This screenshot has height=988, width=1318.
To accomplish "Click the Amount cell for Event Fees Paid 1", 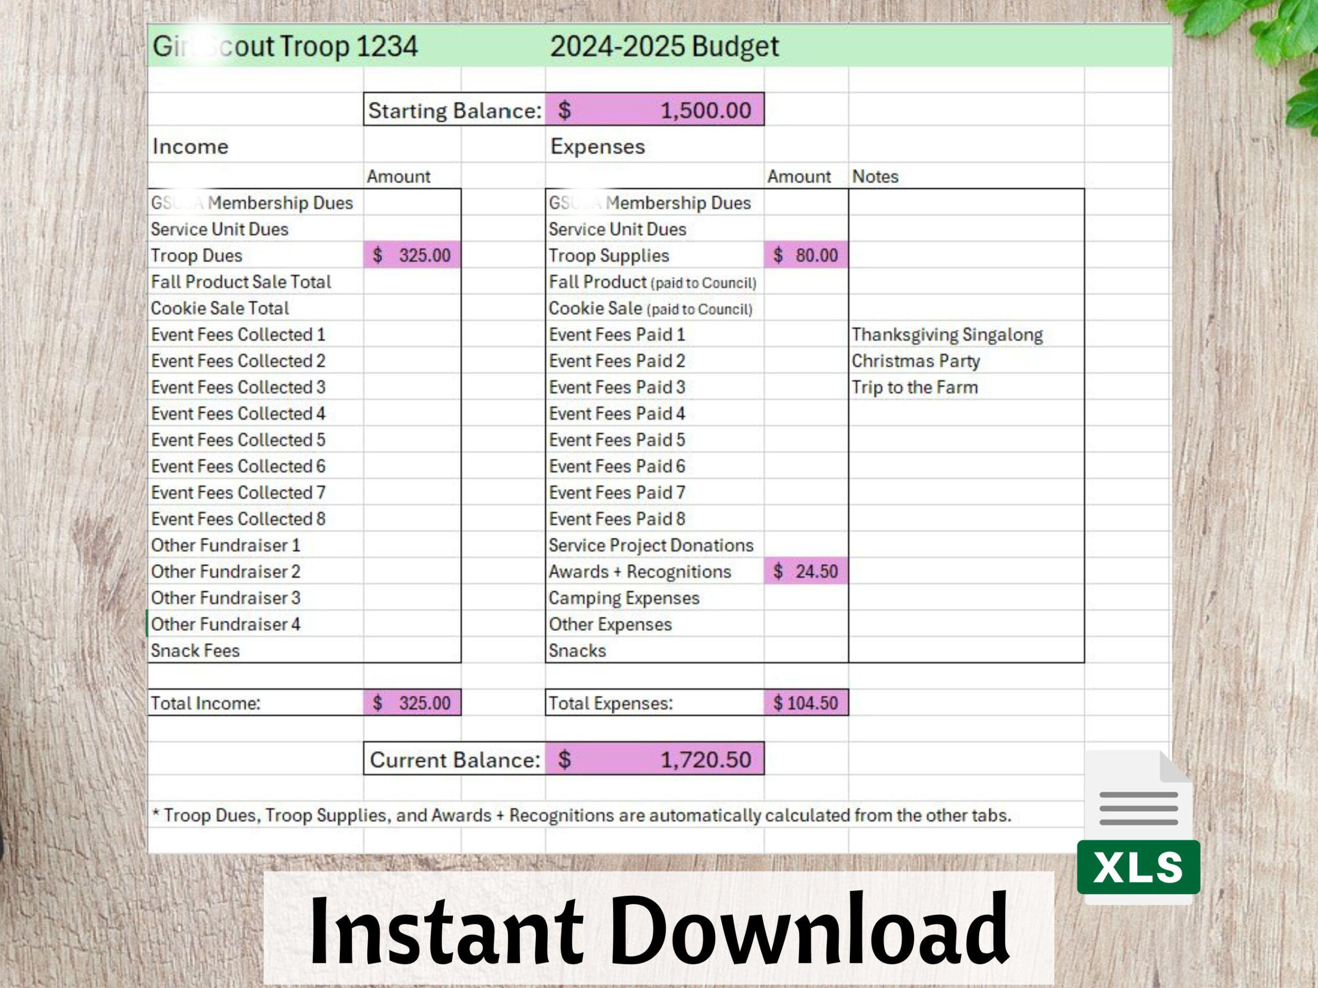I will tap(806, 334).
